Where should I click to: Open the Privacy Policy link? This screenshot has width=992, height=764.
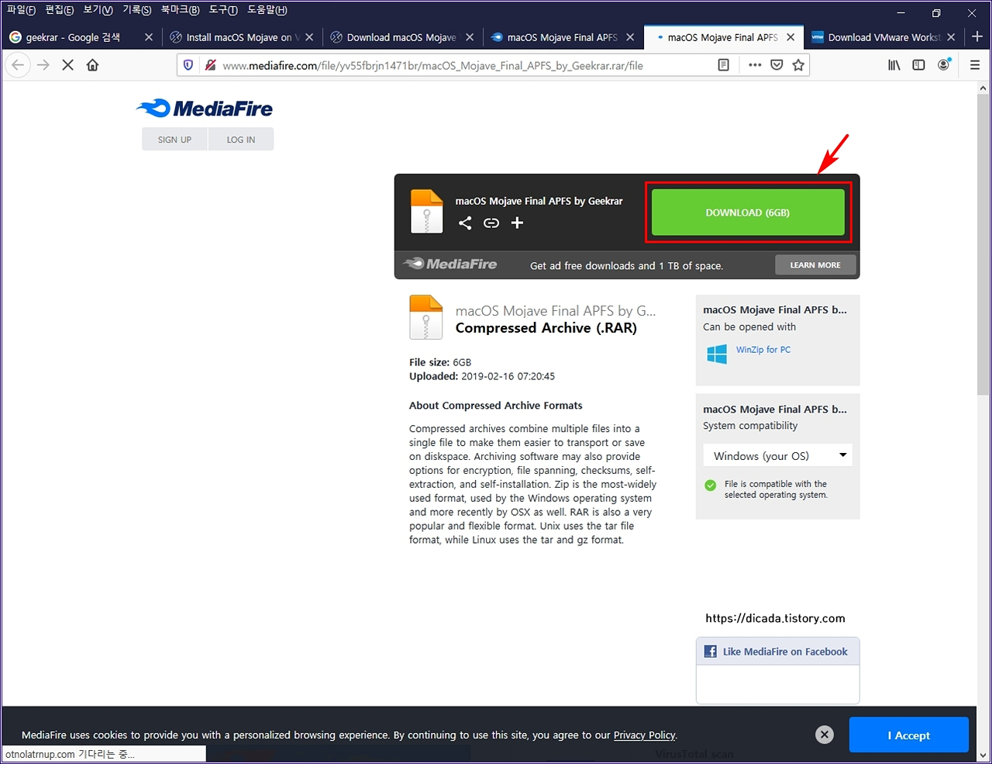pyautogui.click(x=644, y=735)
